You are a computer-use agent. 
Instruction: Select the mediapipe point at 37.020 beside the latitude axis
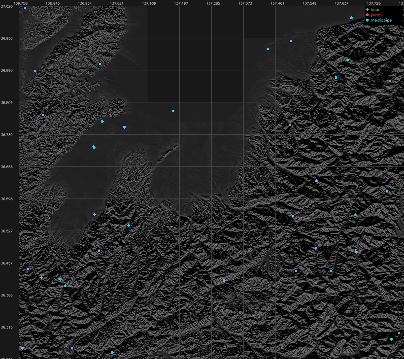coord(25,8)
